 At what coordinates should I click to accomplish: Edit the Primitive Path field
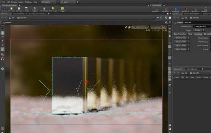click(x=202, y=26)
